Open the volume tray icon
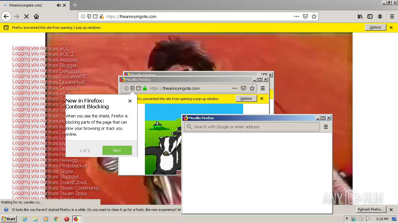The height and width of the screenshot is (223, 398). pos(361,219)
